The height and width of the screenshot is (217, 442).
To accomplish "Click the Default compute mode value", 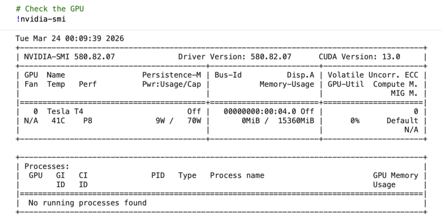I will click(x=402, y=121).
